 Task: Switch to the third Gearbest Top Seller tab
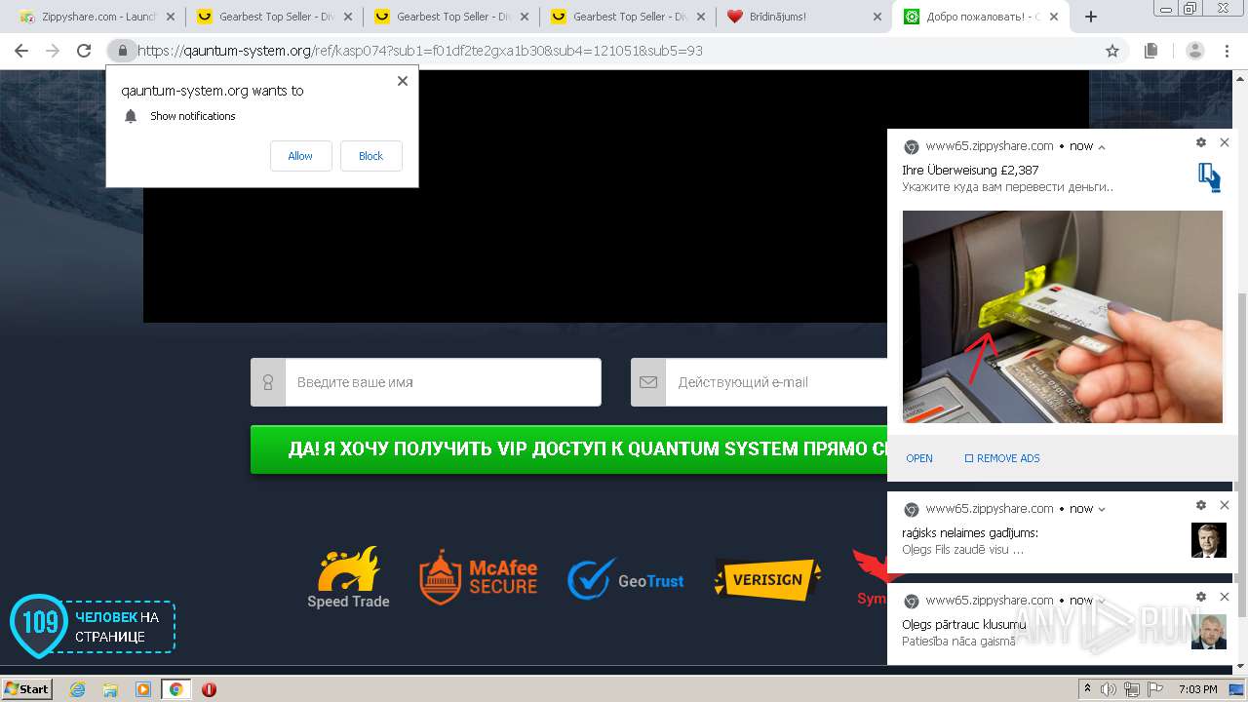pyautogui.click(x=623, y=17)
